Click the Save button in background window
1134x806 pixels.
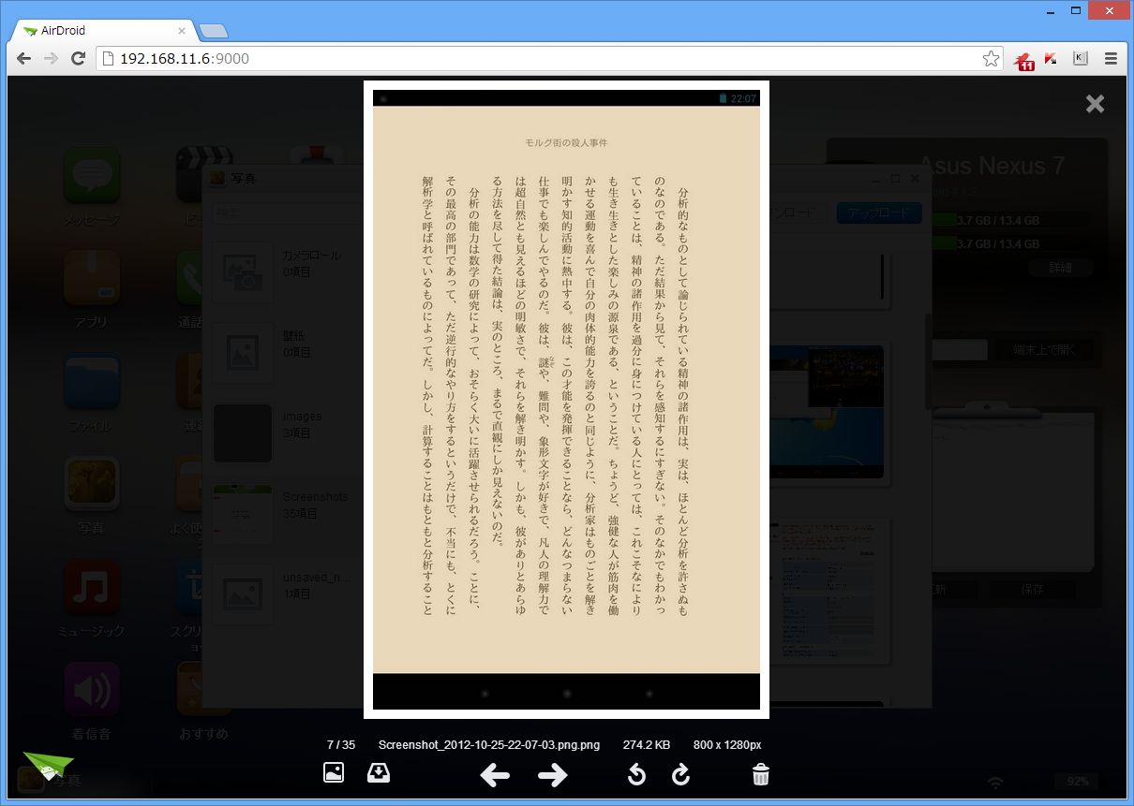(1032, 590)
